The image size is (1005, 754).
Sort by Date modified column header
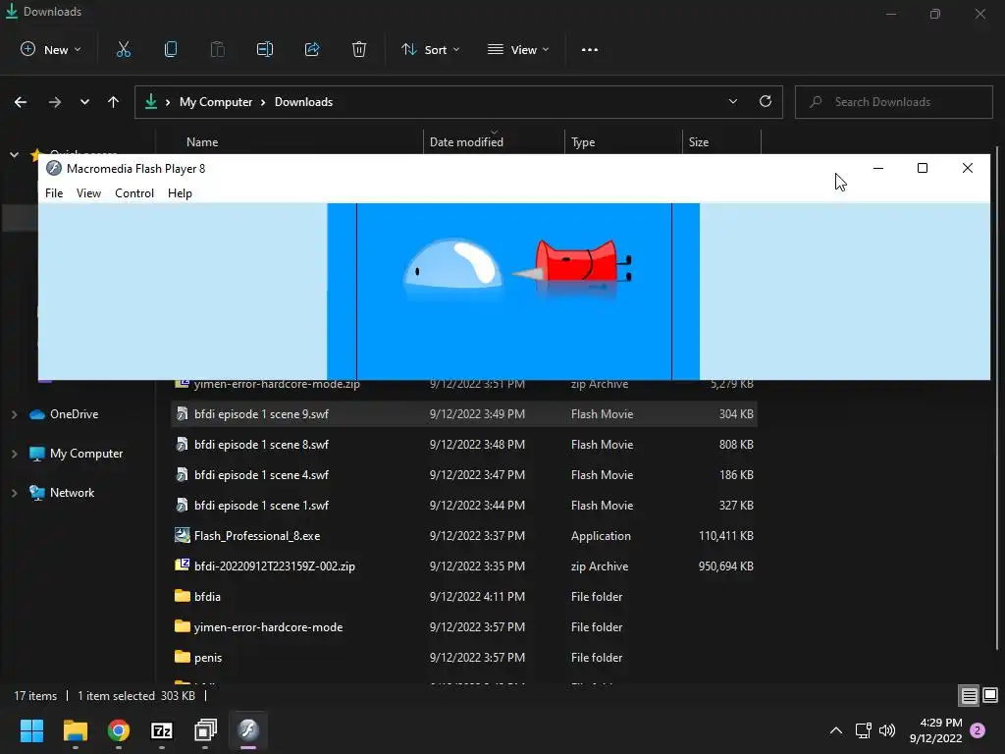click(x=466, y=142)
